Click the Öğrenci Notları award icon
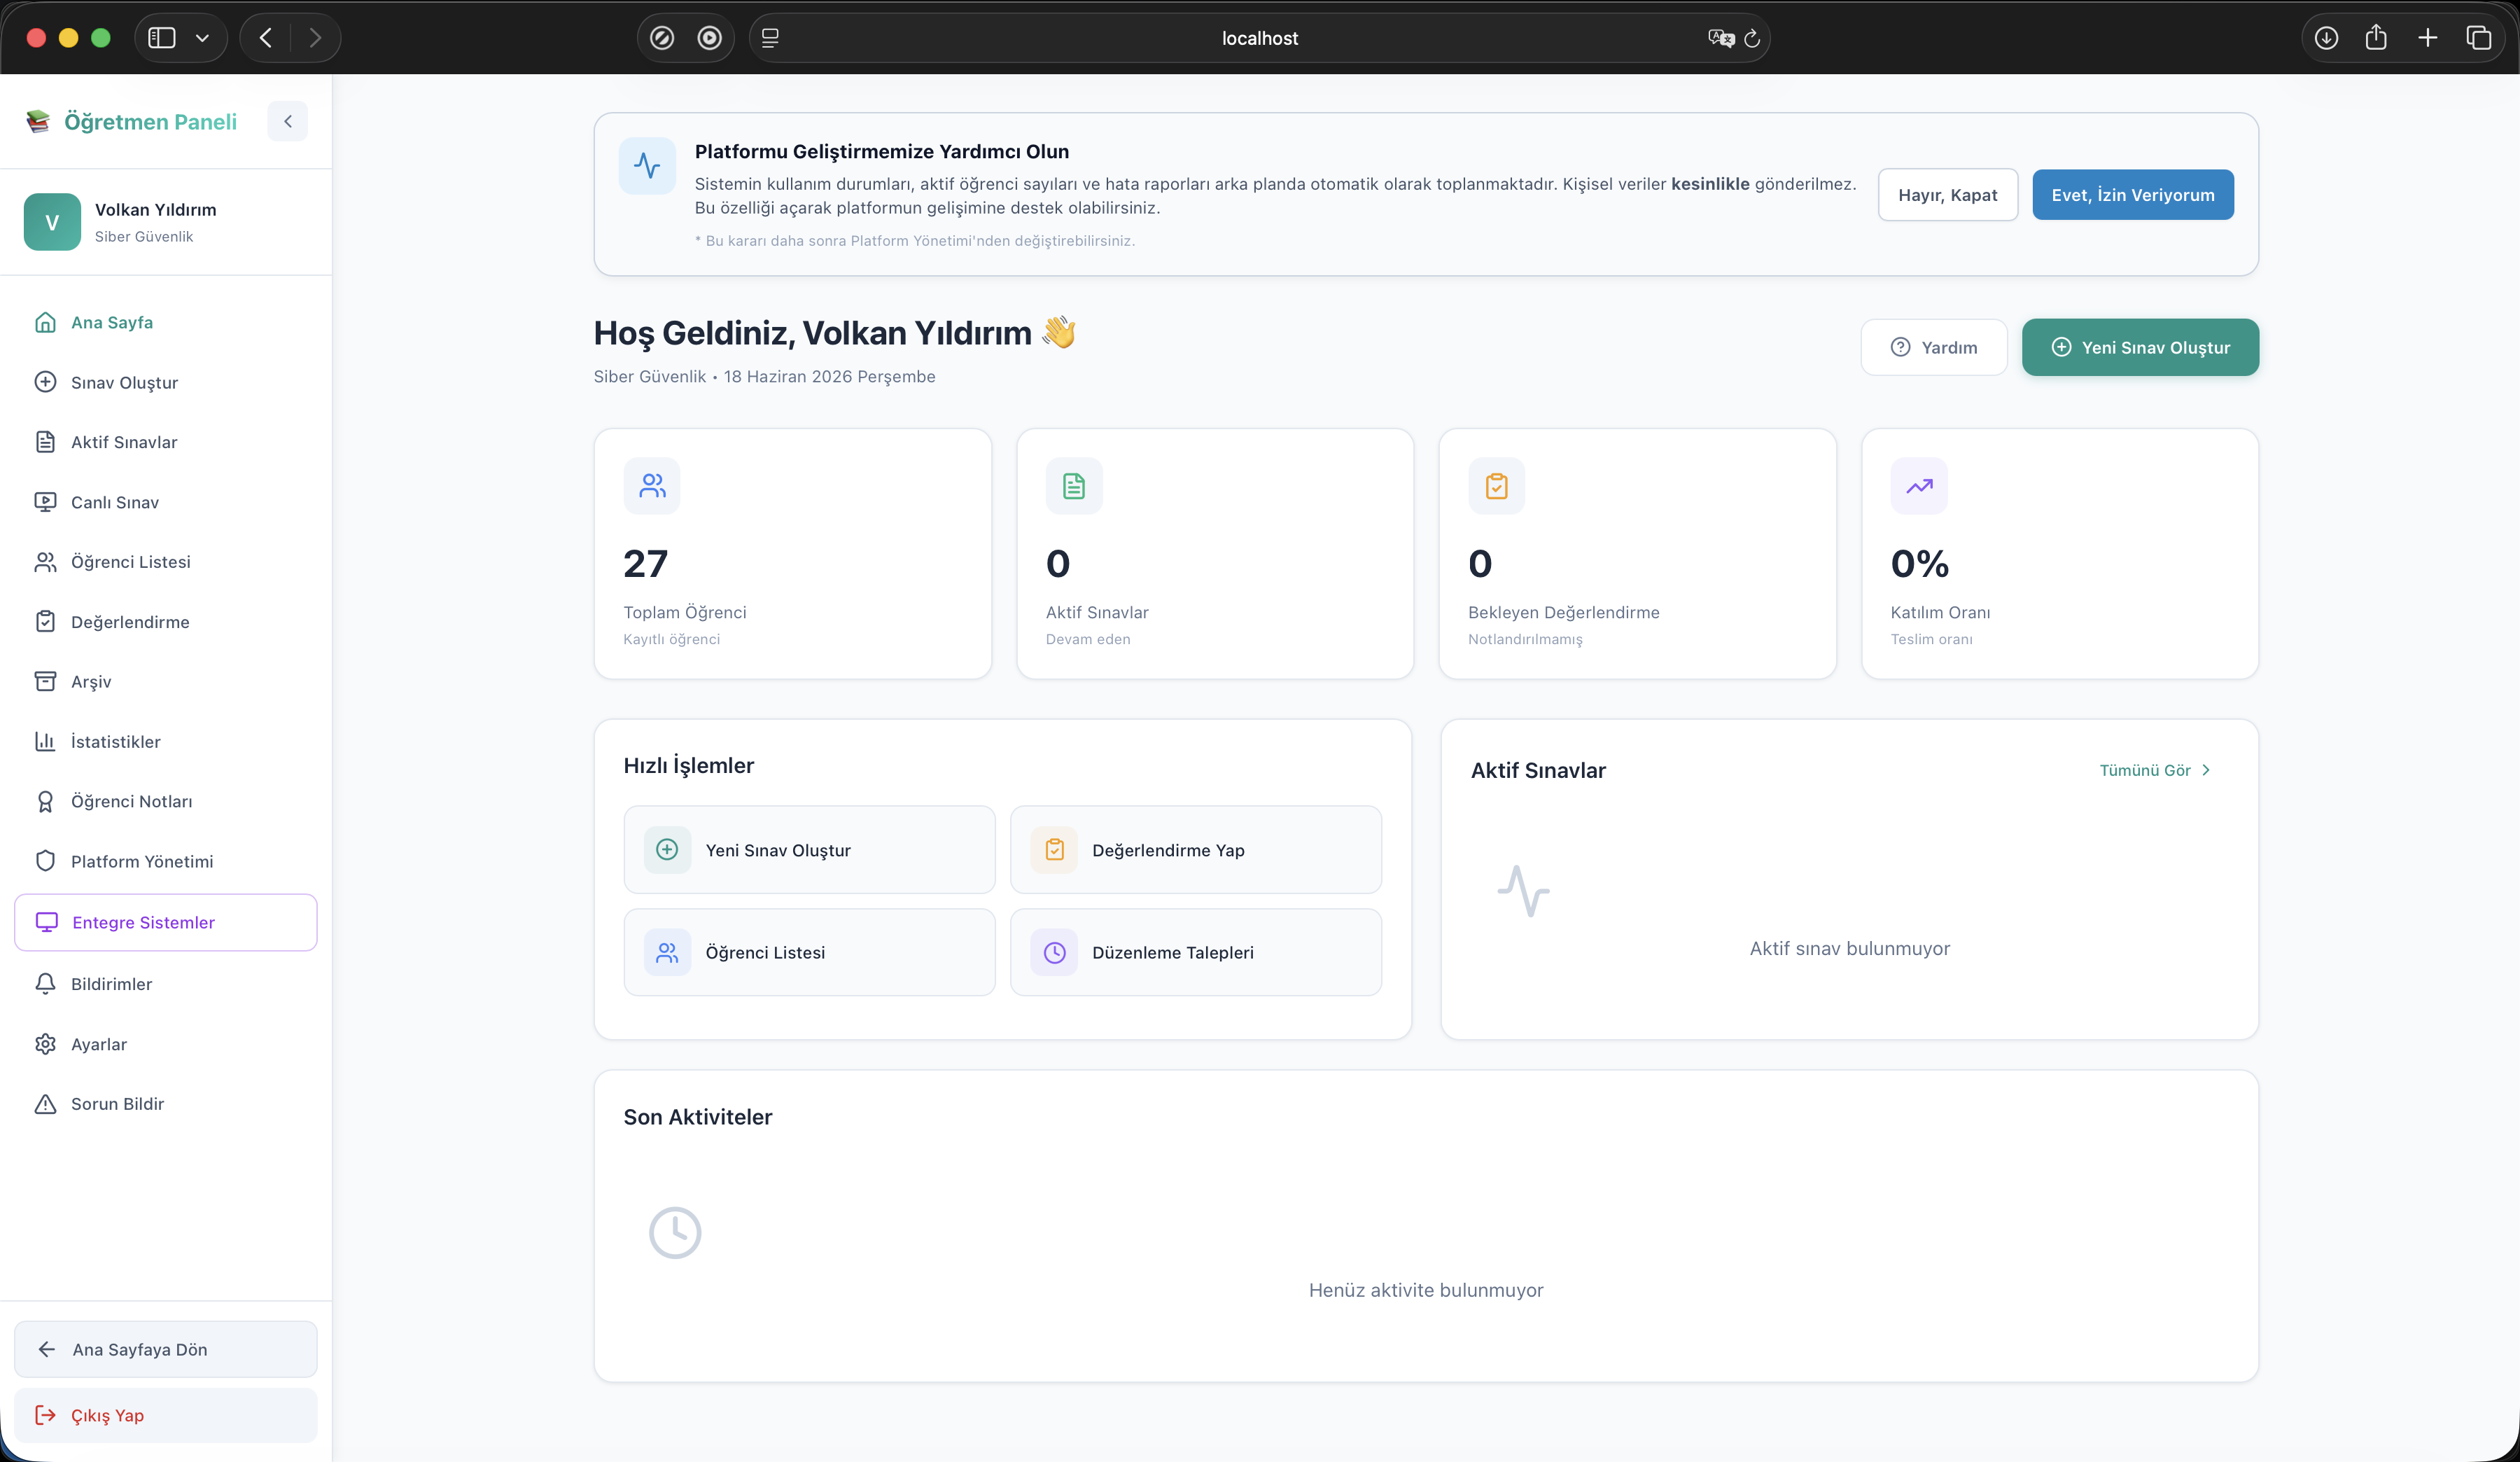Viewport: 2520px width, 1462px height. tap(45, 801)
